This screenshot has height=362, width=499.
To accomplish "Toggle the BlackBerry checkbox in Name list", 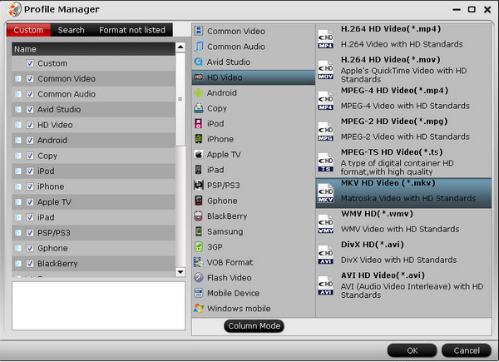I will pos(30,264).
